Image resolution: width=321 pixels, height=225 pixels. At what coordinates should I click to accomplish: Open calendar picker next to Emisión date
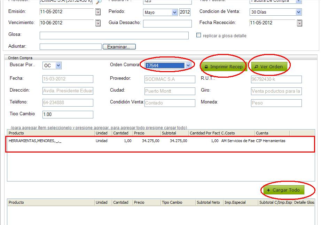coord(98,12)
